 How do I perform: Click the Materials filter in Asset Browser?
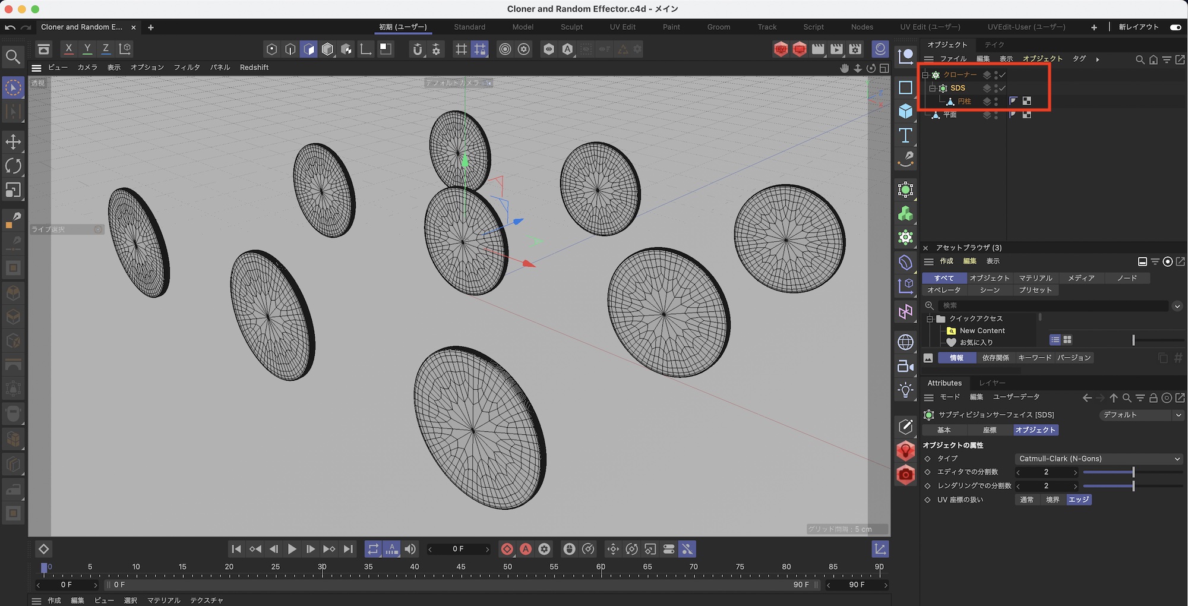1035,278
